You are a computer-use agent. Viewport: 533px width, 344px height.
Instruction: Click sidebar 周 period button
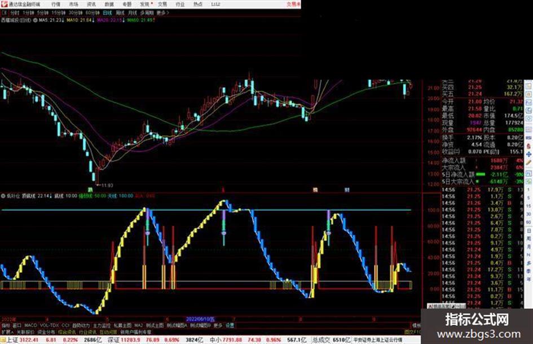point(528,239)
